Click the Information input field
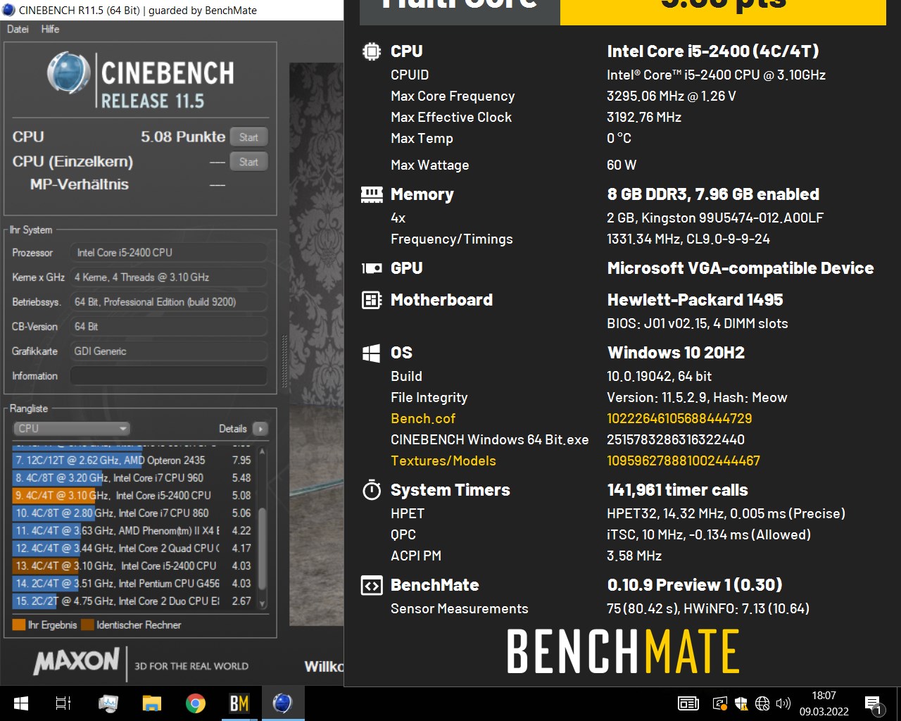 (x=168, y=376)
